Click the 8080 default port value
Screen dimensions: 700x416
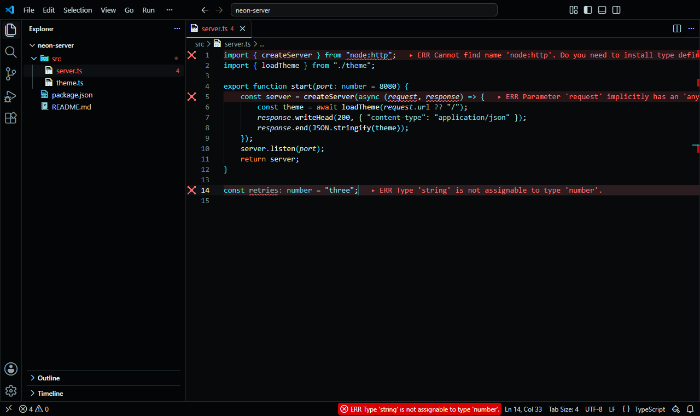point(388,86)
